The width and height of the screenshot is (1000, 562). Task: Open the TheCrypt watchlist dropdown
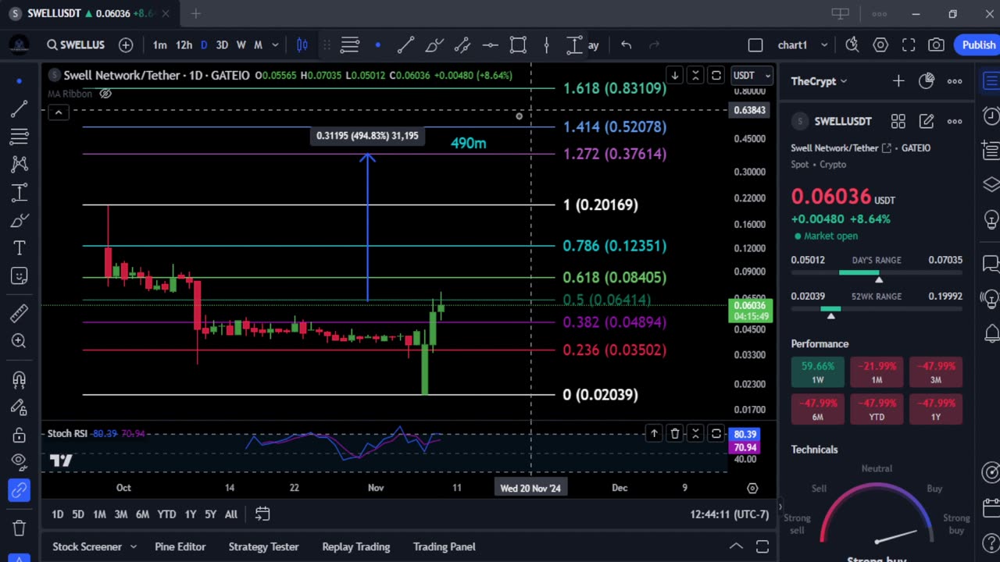pos(819,81)
